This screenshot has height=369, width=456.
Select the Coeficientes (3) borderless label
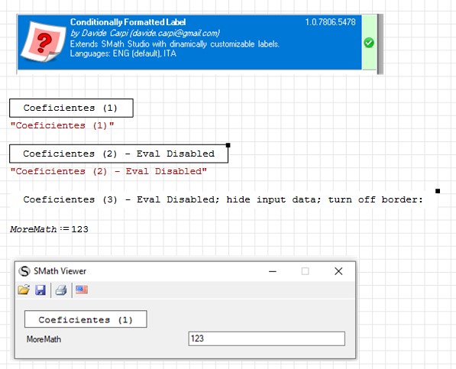pyautogui.click(x=224, y=199)
